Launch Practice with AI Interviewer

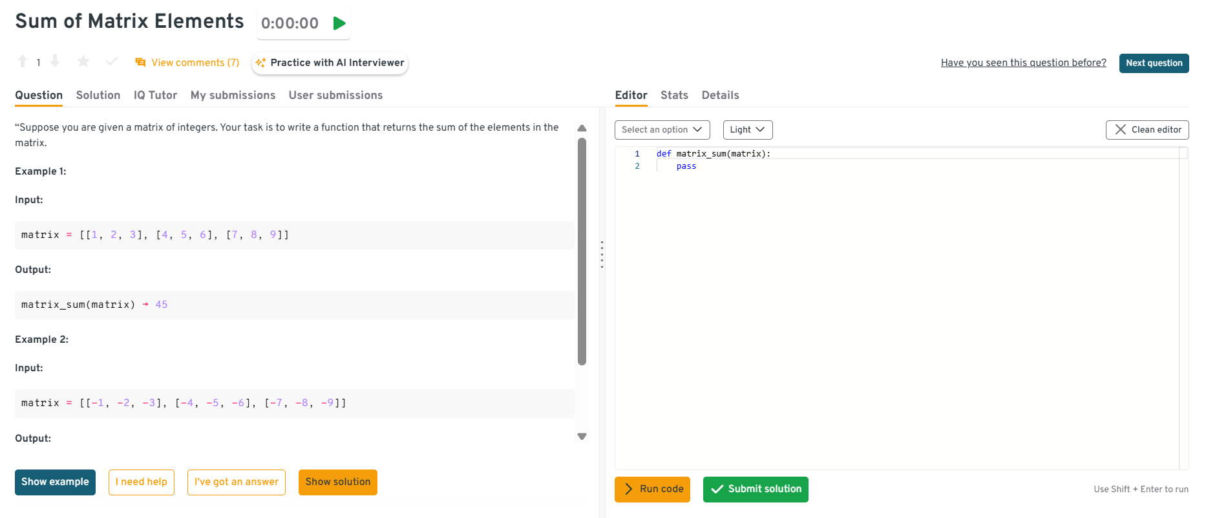[330, 63]
